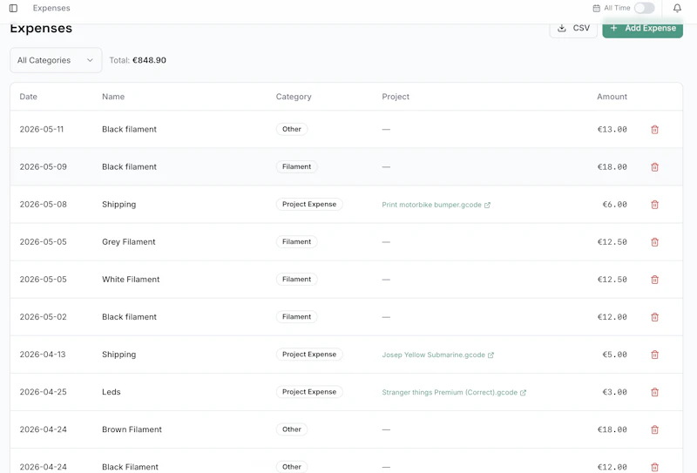
Task: Click the date 2026-05-08
Action: [43, 205]
